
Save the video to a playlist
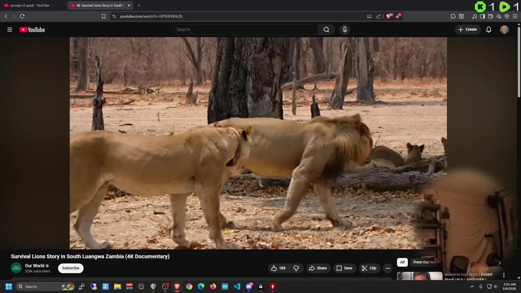pos(344,268)
